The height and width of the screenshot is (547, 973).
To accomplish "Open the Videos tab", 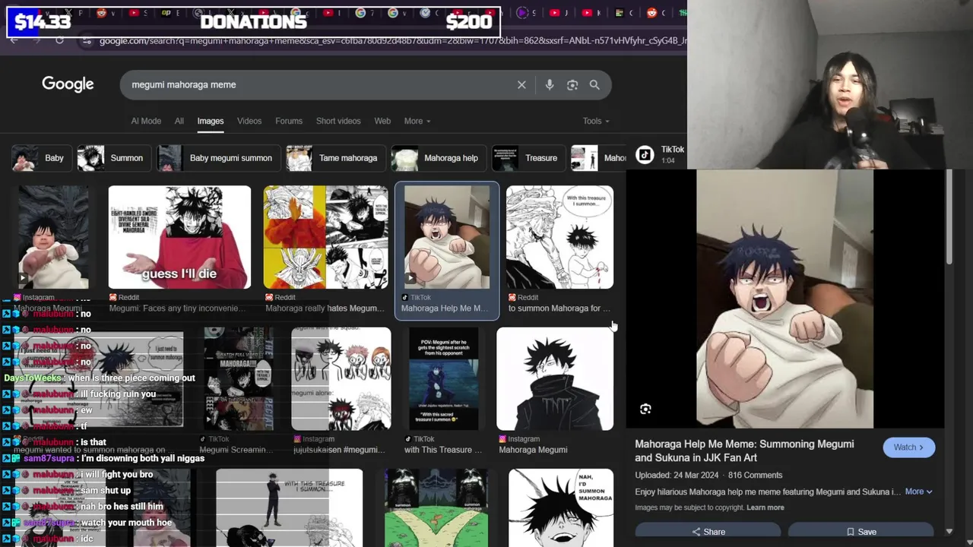I will pyautogui.click(x=249, y=121).
